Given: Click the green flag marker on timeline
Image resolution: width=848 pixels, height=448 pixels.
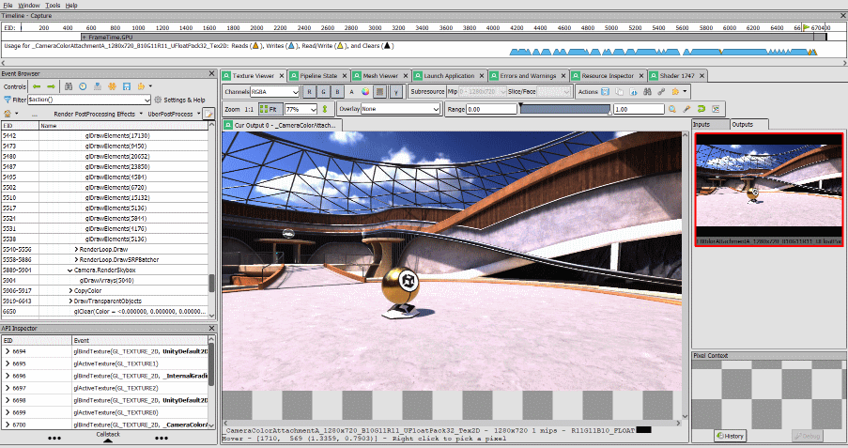Looking at the screenshot, I should 807,27.
